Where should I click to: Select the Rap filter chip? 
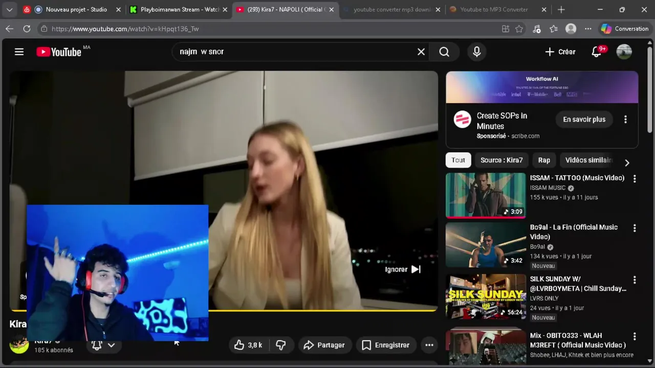click(x=544, y=160)
